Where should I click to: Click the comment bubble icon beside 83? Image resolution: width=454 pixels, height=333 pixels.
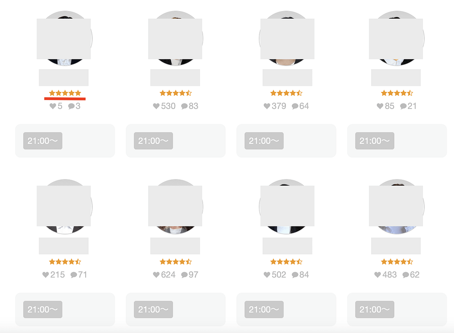(x=184, y=106)
